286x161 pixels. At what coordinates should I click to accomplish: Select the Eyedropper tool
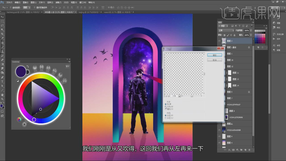(x=2, y=39)
